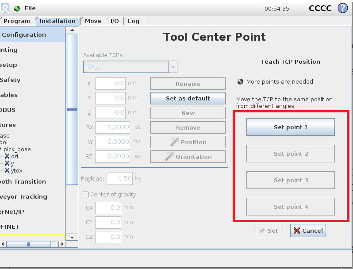Switch to the Program tab
The height and width of the screenshot is (269, 353).
pyautogui.click(x=17, y=21)
